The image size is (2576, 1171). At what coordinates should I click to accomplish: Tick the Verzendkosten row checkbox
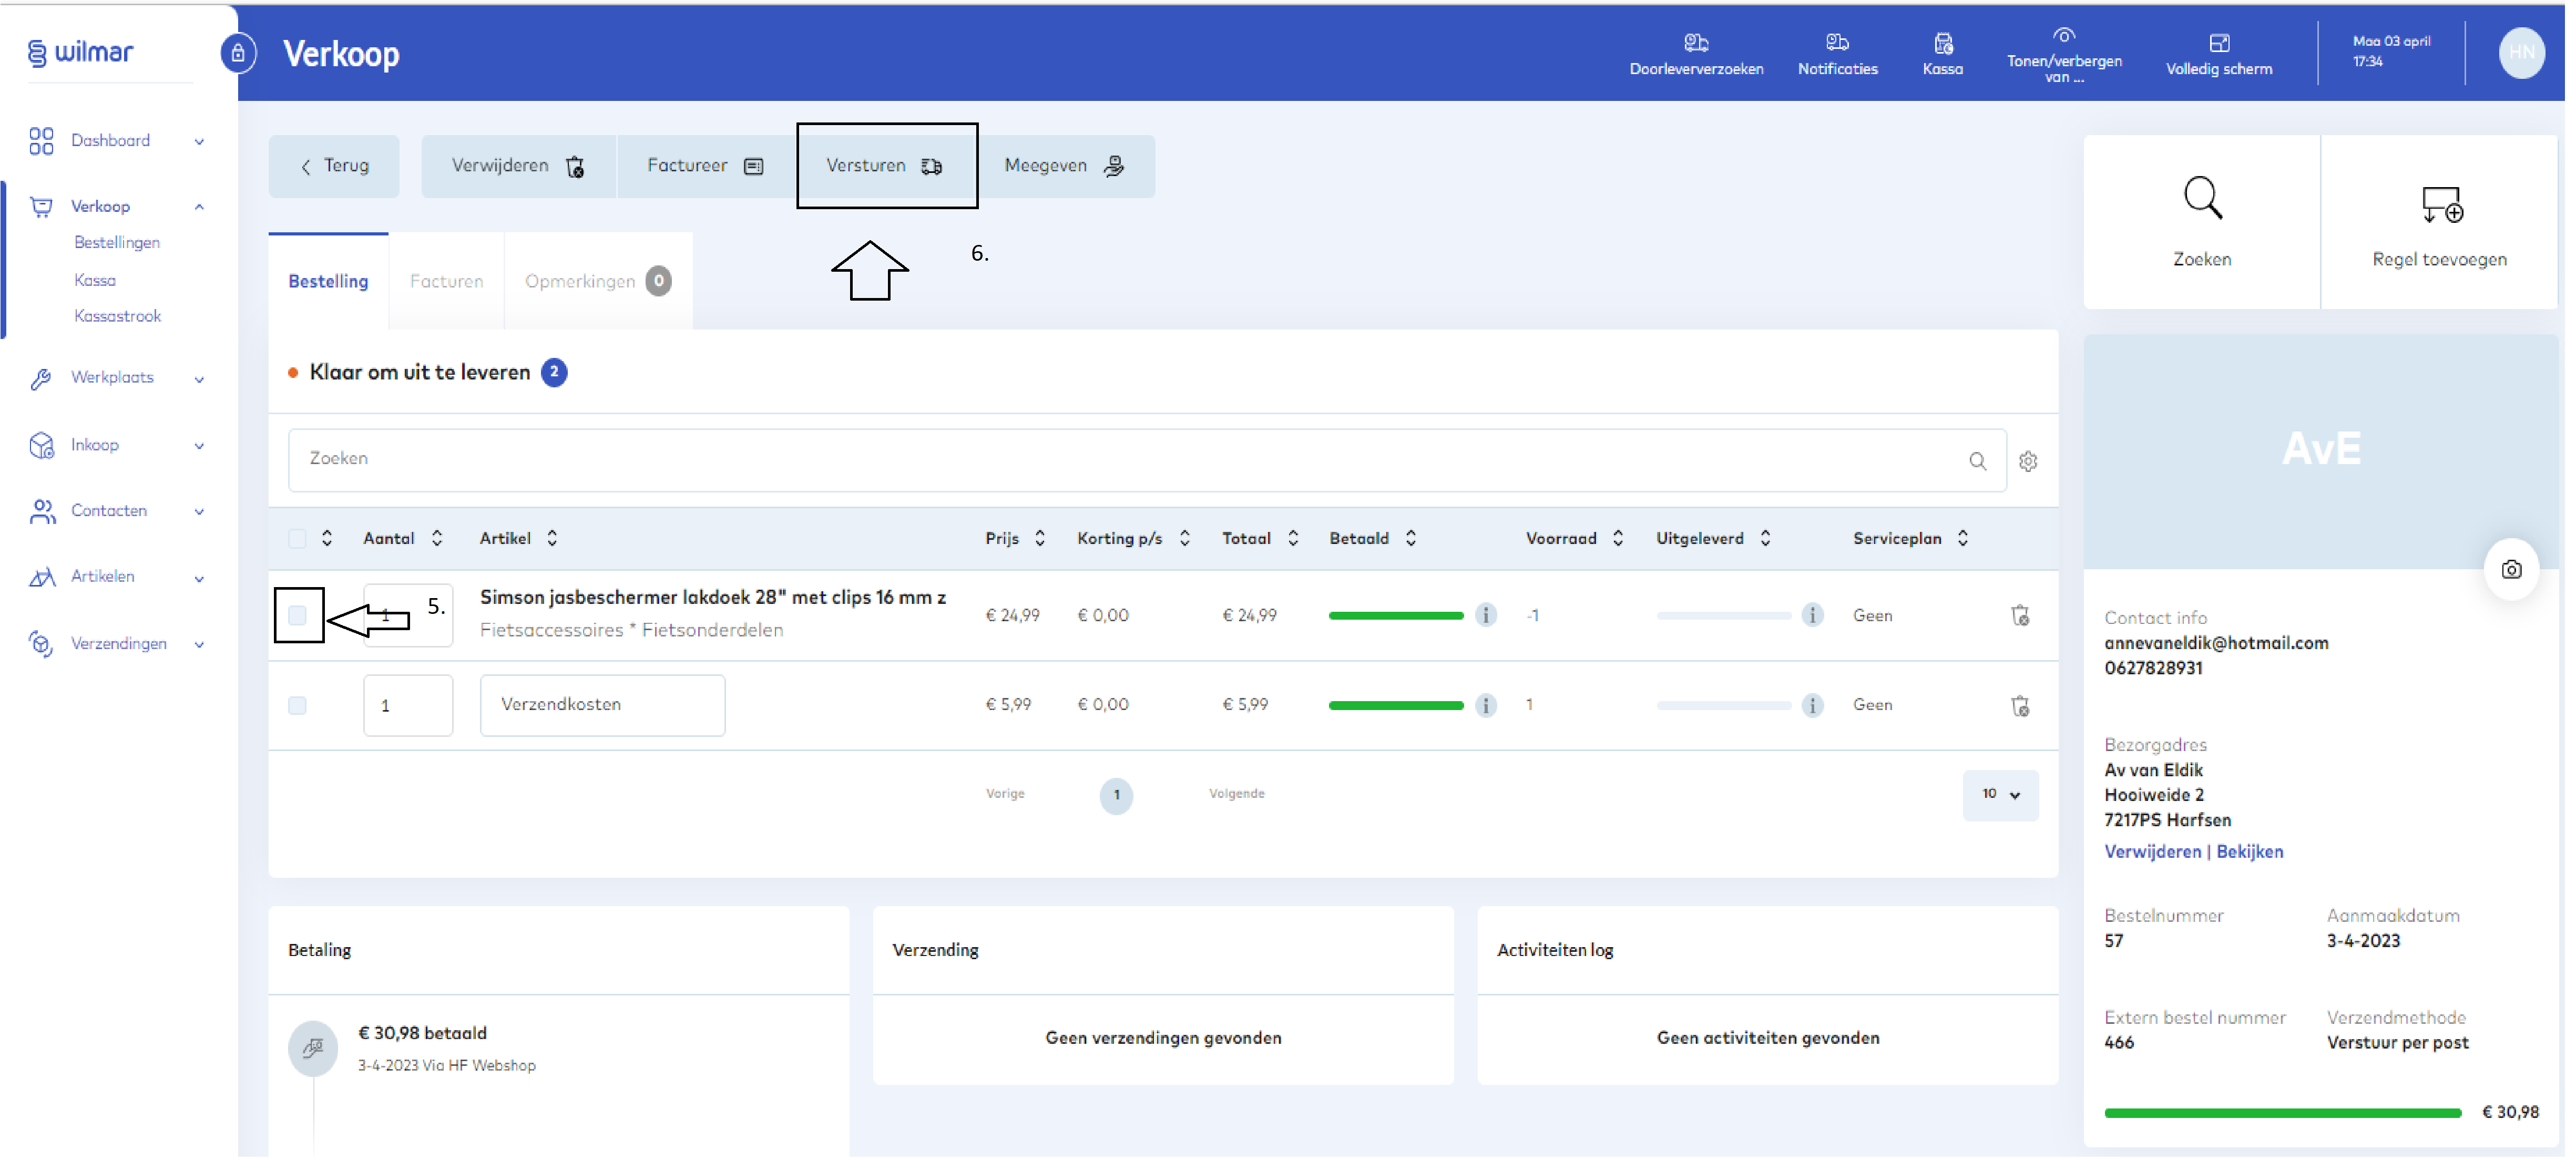coord(298,708)
